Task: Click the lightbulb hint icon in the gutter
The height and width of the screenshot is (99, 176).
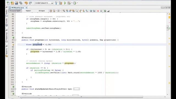Action: click(x=13, y=45)
